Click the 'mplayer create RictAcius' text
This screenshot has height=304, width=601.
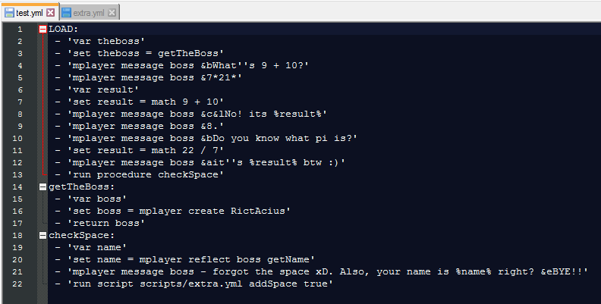(x=212, y=211)
